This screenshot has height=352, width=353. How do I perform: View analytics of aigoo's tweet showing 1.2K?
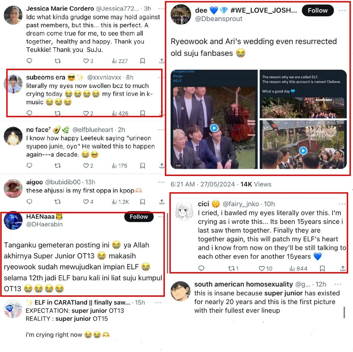tap(120, 202)
